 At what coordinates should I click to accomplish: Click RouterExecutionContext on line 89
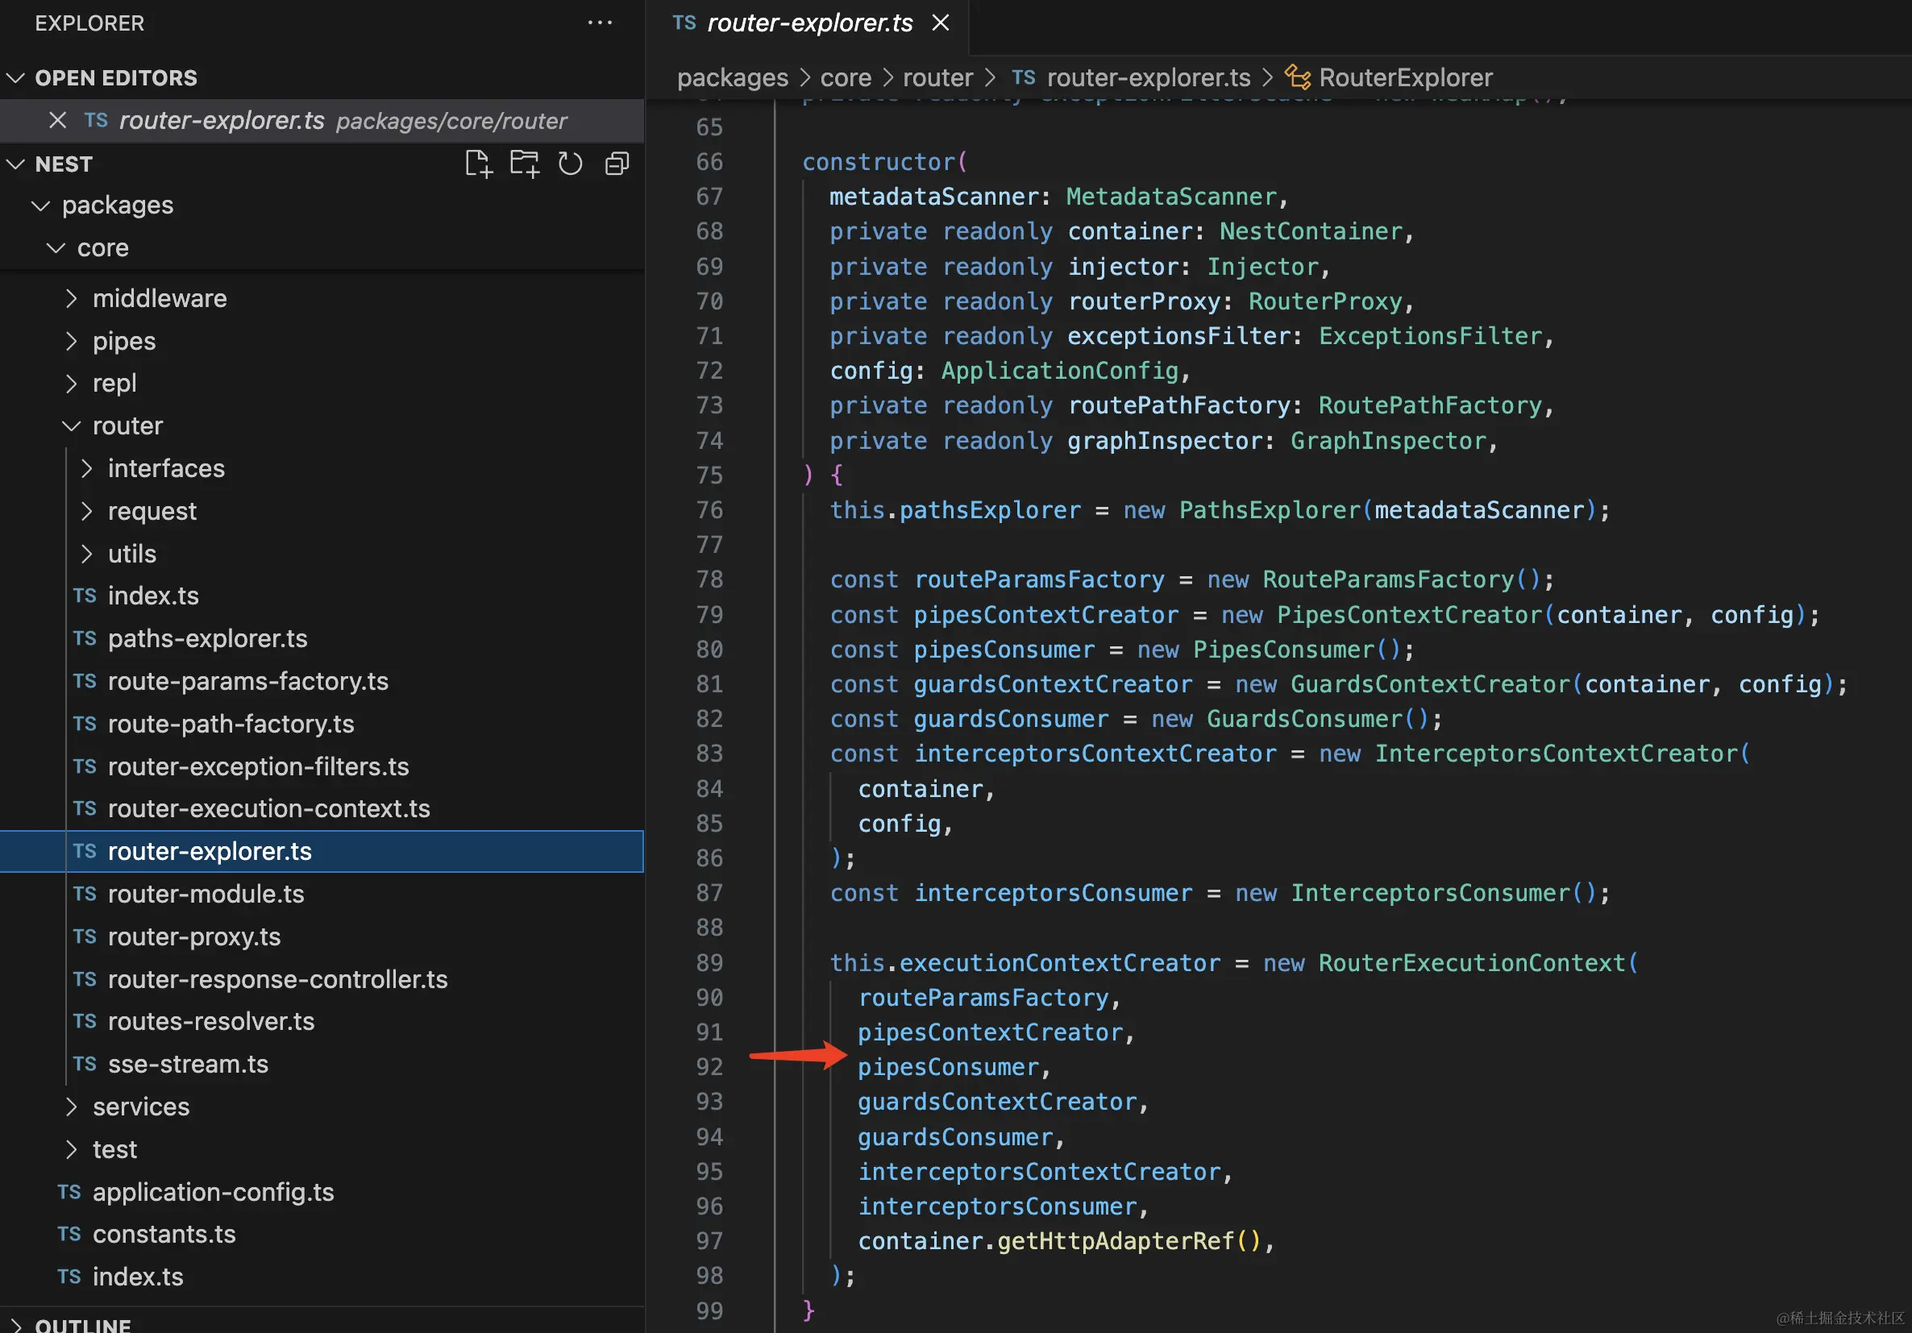1471,962
